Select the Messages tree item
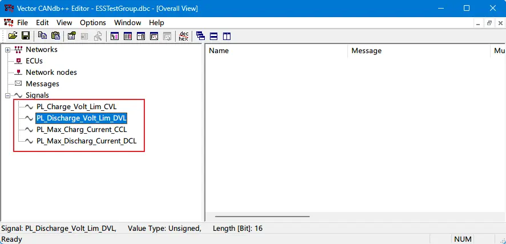The image size is (506, 244). (42, 84)
